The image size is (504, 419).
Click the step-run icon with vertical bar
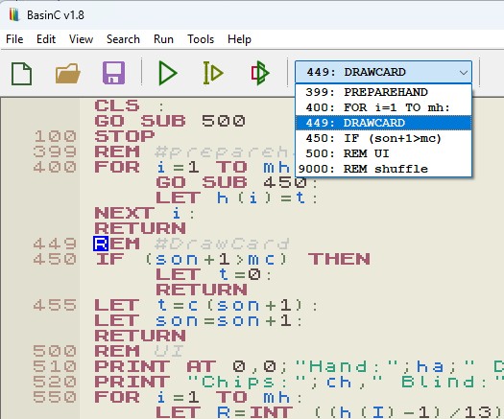coord(213,73)
